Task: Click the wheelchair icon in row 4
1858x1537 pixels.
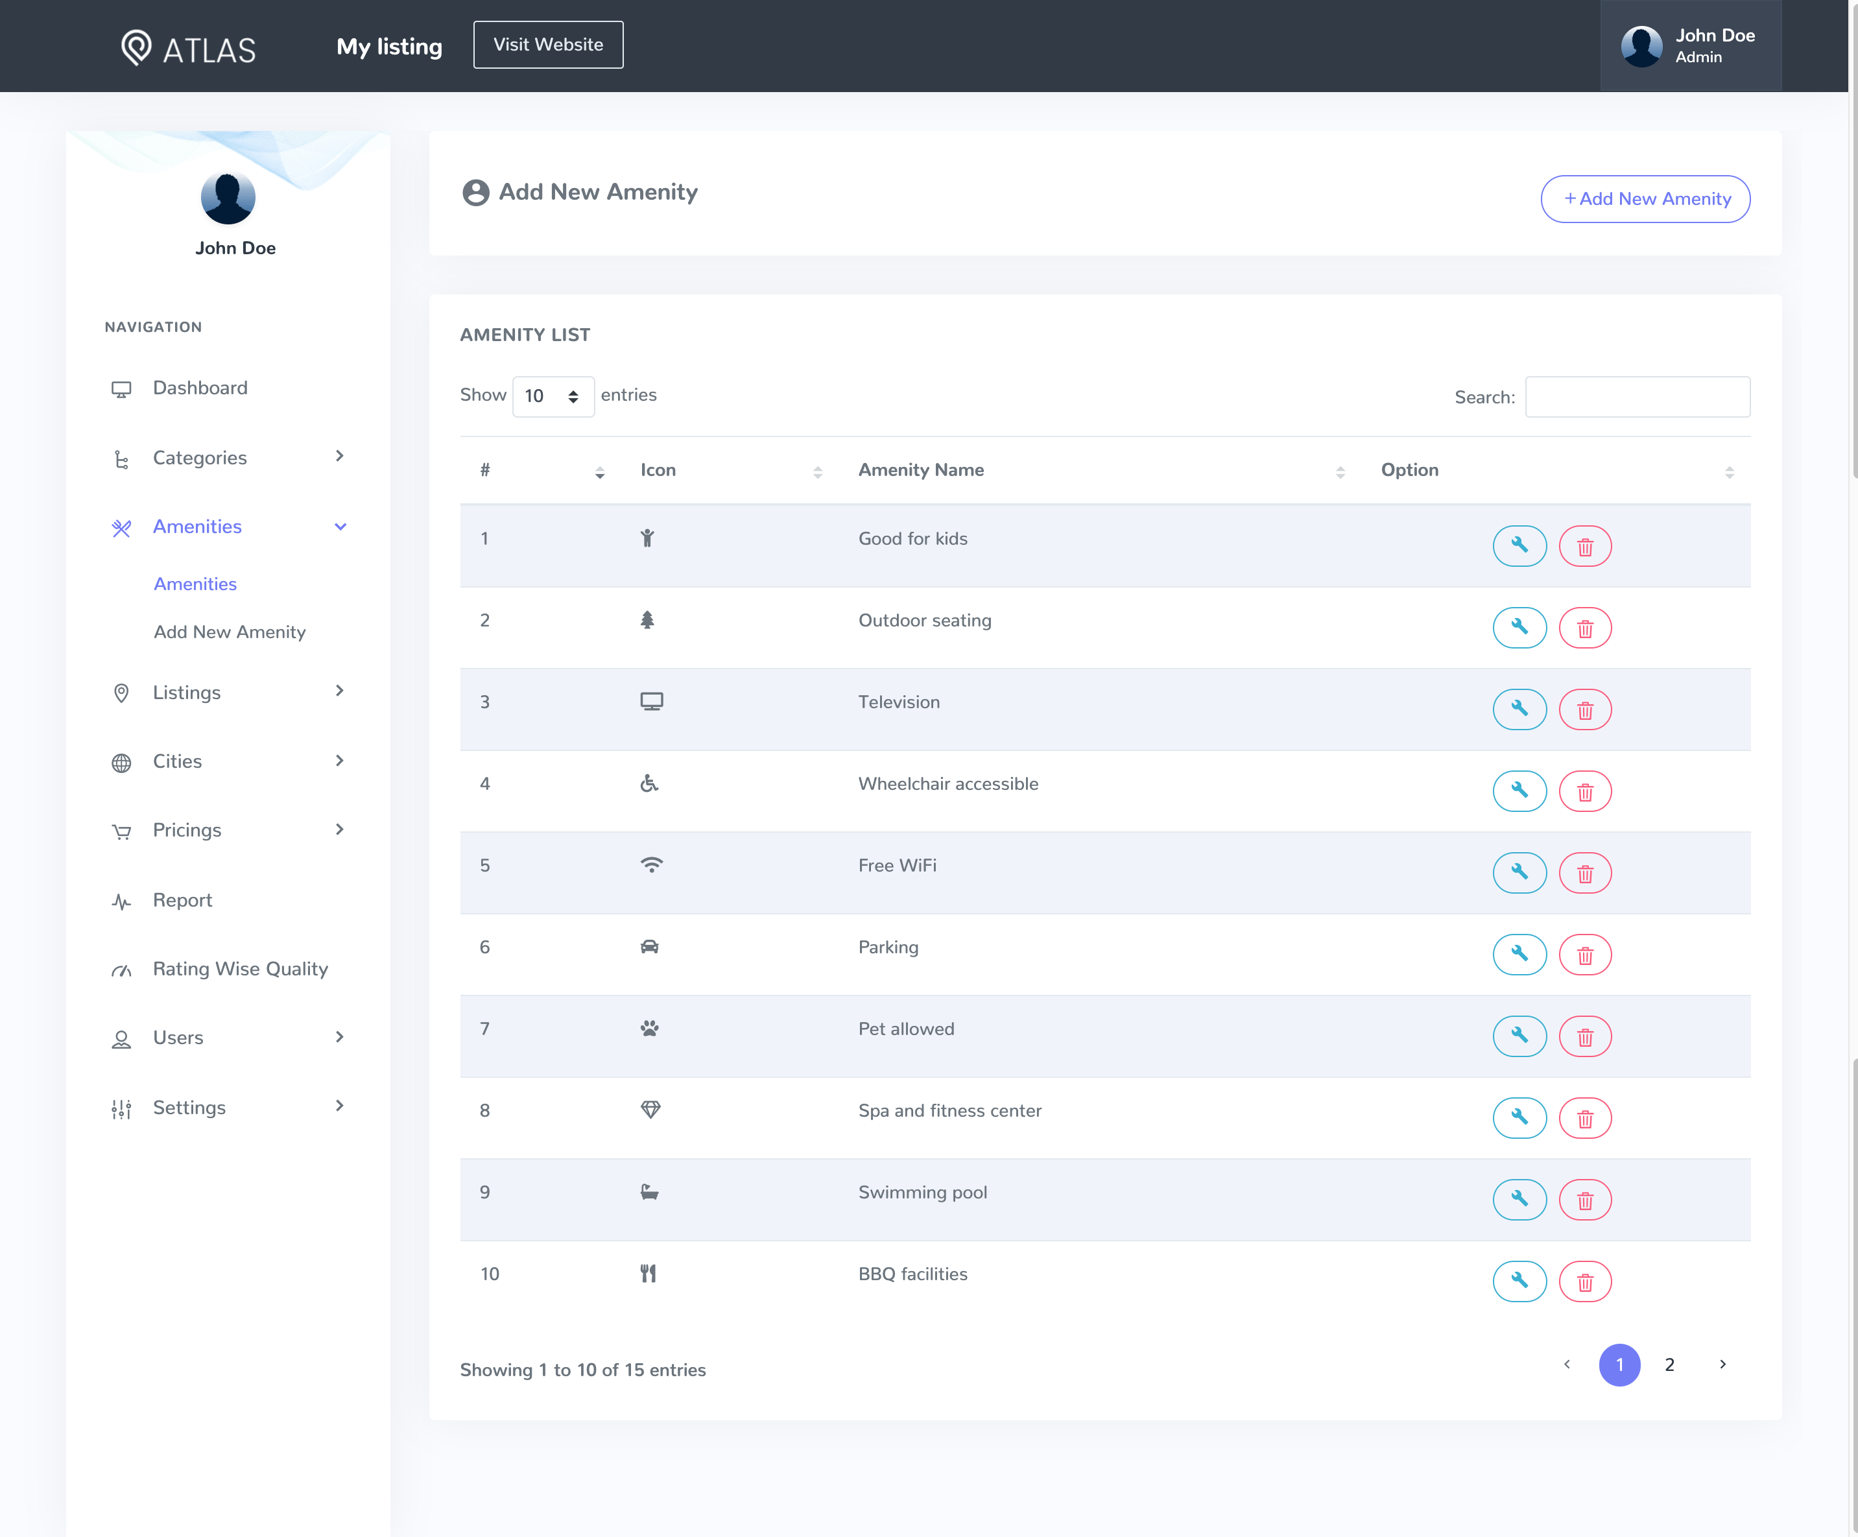Action: click(649, 783)
